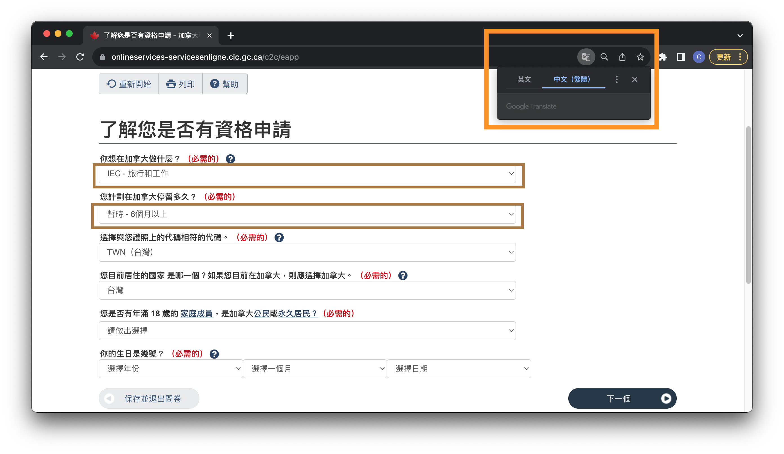Open the extensions puzzle icon
The width and height of the screenshot is (784, 454).
tap(663, 57)
